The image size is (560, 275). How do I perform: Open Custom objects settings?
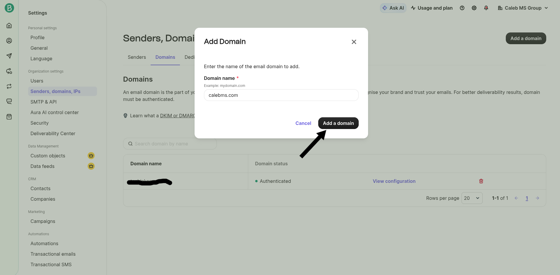pos(48,156)
